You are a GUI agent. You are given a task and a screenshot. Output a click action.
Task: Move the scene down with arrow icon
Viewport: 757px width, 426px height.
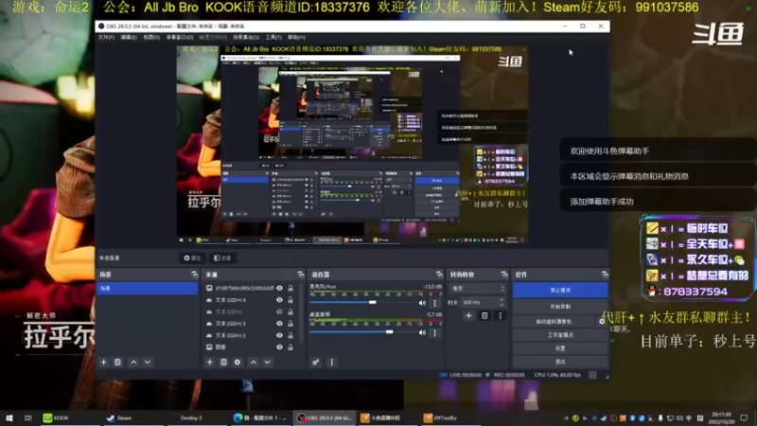pos(148,362)
